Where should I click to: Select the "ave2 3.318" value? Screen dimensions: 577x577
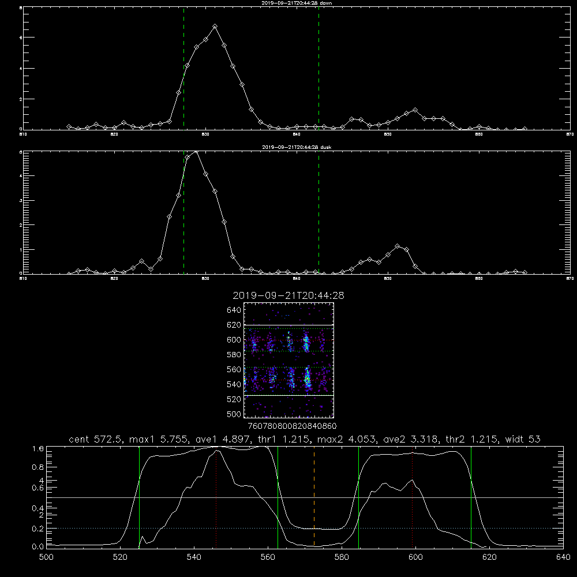[x=410, y=439]
